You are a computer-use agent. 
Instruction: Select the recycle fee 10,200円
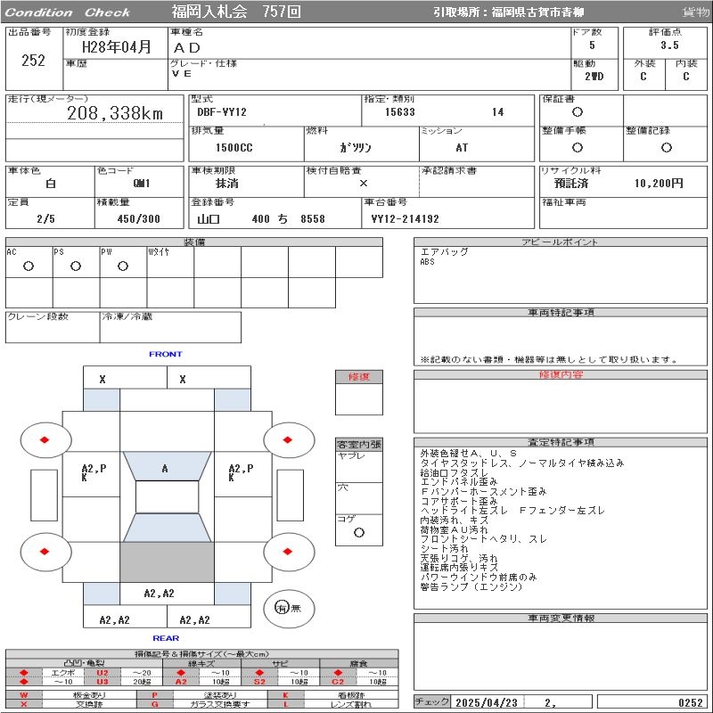[659, 184]
